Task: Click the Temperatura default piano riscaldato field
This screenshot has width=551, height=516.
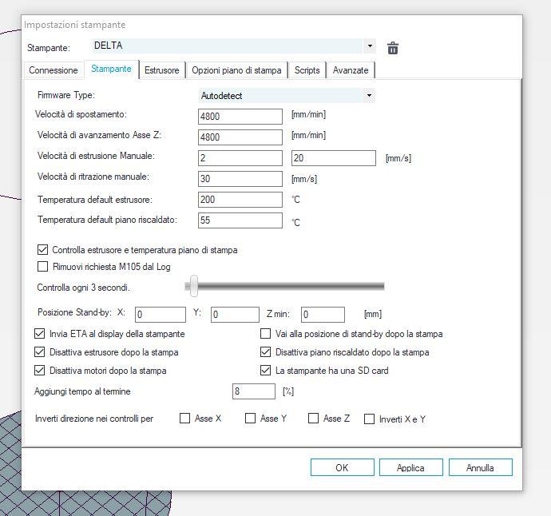Action: point(240,220)
